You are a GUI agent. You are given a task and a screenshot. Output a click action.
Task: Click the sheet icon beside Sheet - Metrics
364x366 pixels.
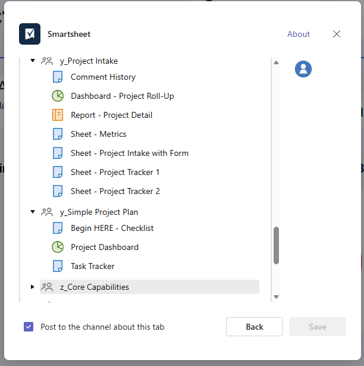[x=58, y=134]
